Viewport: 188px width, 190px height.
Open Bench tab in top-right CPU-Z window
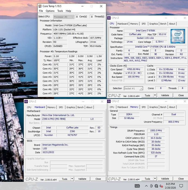pyautogui.click(x=163, y=24)
